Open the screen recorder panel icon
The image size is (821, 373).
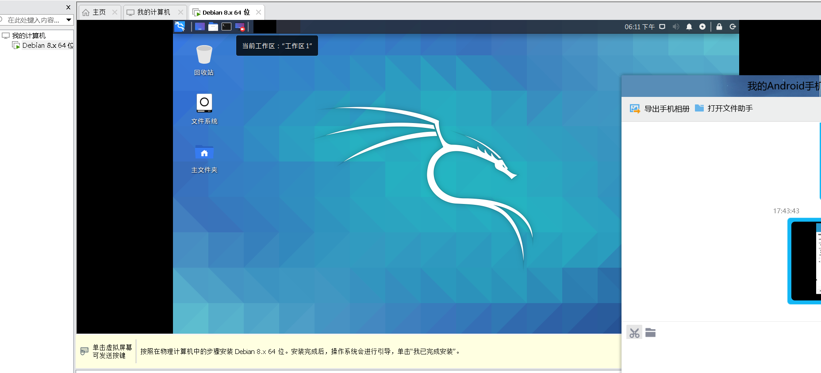[x=240, y=27]
